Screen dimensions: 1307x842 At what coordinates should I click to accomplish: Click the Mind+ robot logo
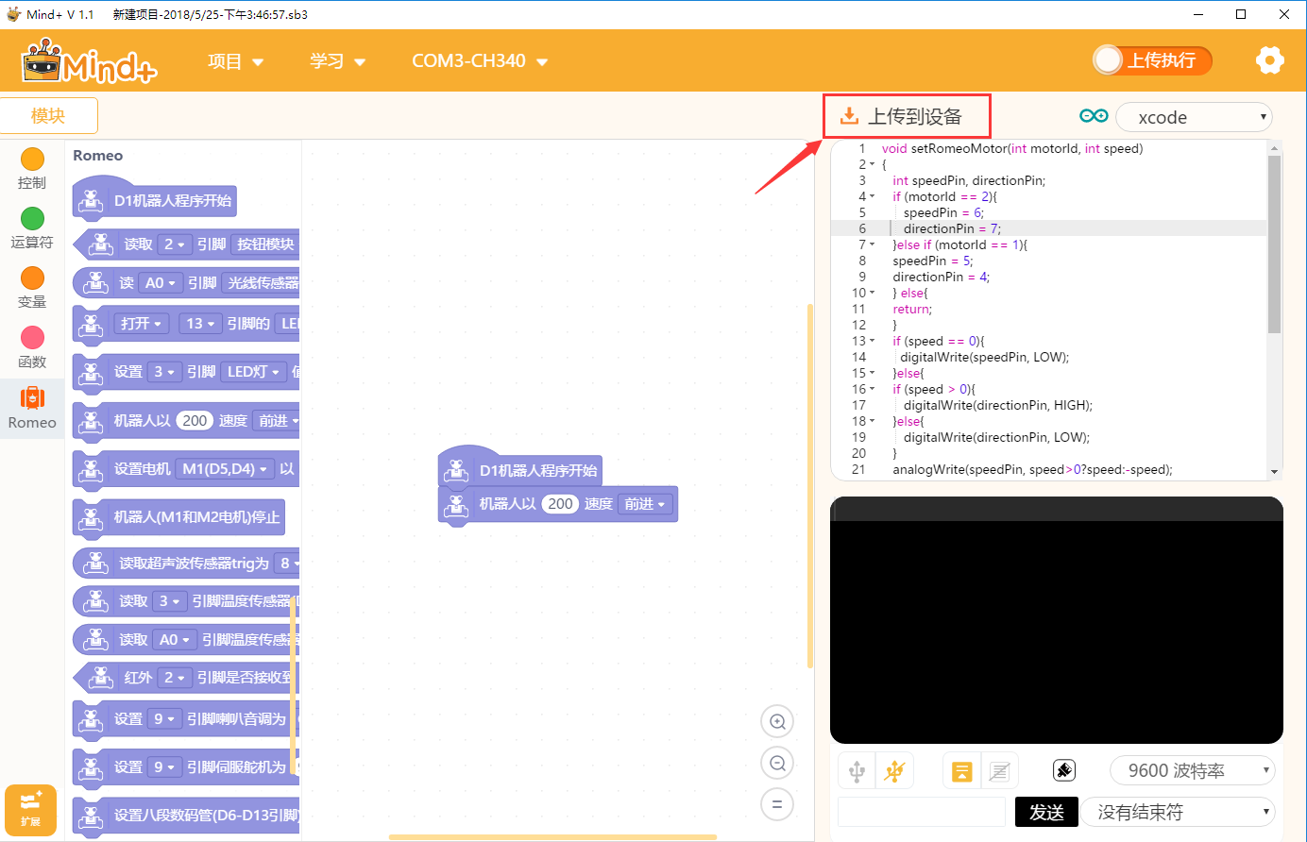point(90,61)
